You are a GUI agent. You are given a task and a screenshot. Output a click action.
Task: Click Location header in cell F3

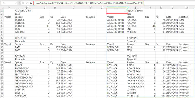point(90,17)
